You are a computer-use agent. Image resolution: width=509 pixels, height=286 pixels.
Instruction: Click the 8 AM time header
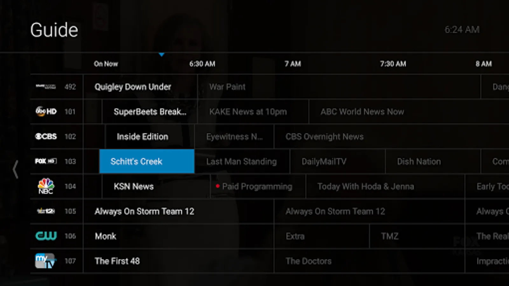coord(484,64)
